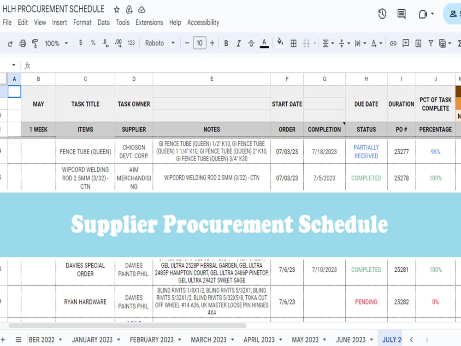The height and width of the screenshot is (346, 461).
Task: Open version history
Action: coord(382,14)
